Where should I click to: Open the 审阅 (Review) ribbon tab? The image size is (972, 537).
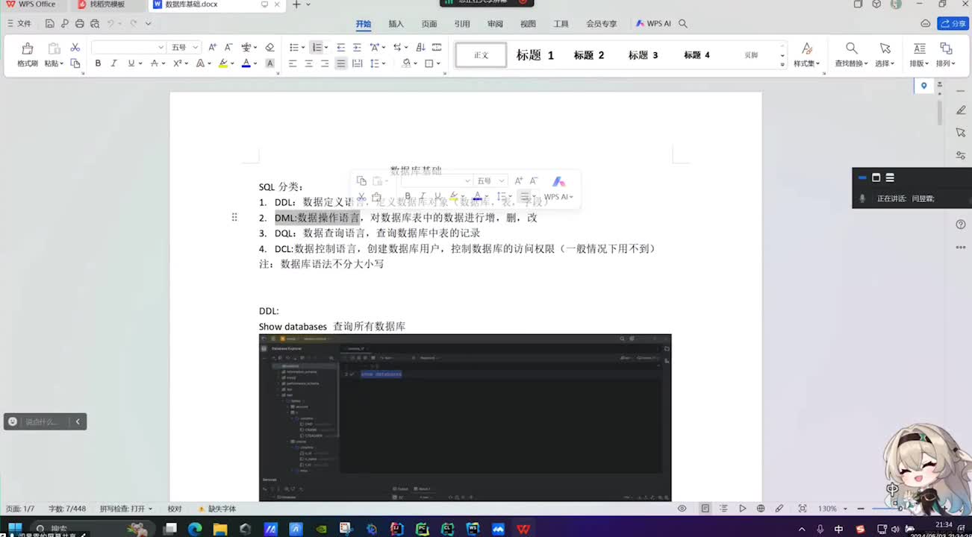click(x=495, y=24)
